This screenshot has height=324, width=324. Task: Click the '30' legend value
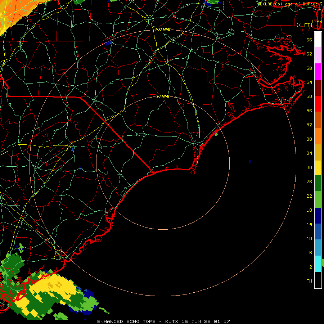309,167
